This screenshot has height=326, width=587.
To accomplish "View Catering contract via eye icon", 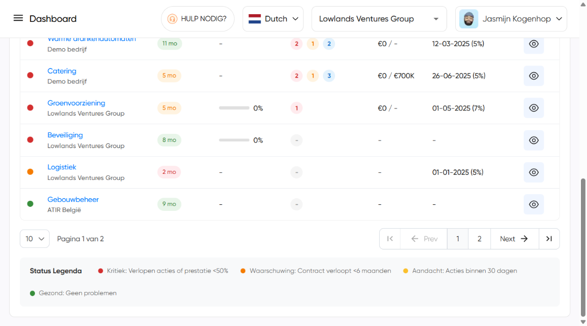I will 533,76.
